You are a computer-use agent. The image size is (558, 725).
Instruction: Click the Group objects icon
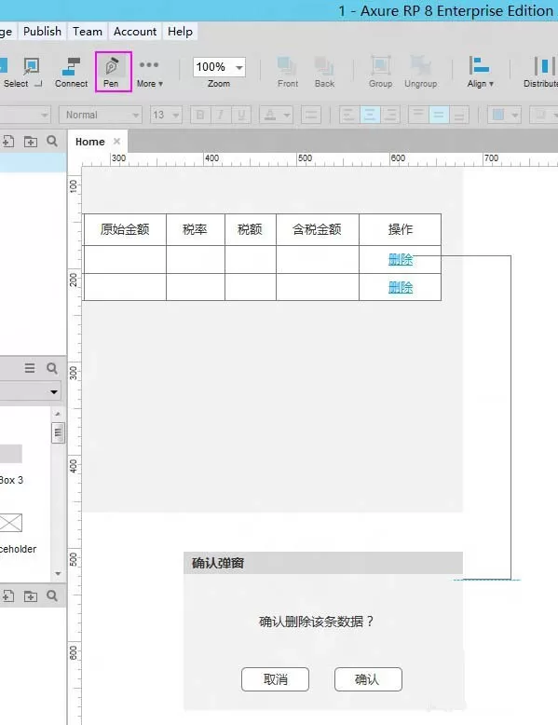[x=380, y=72]
